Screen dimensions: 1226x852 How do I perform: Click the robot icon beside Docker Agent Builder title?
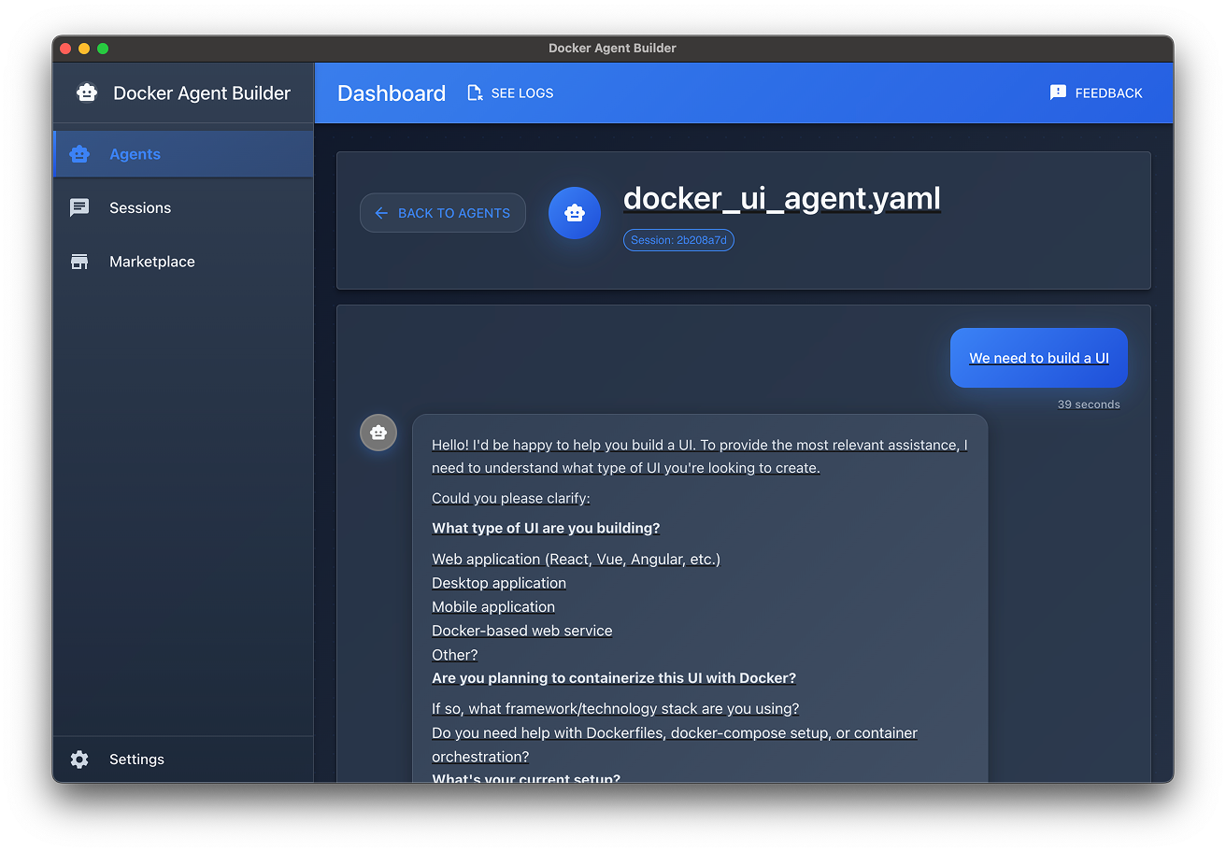point(87,92)
